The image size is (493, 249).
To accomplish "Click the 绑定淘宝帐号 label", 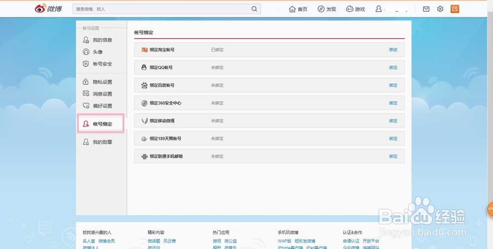I will point(162,50).
